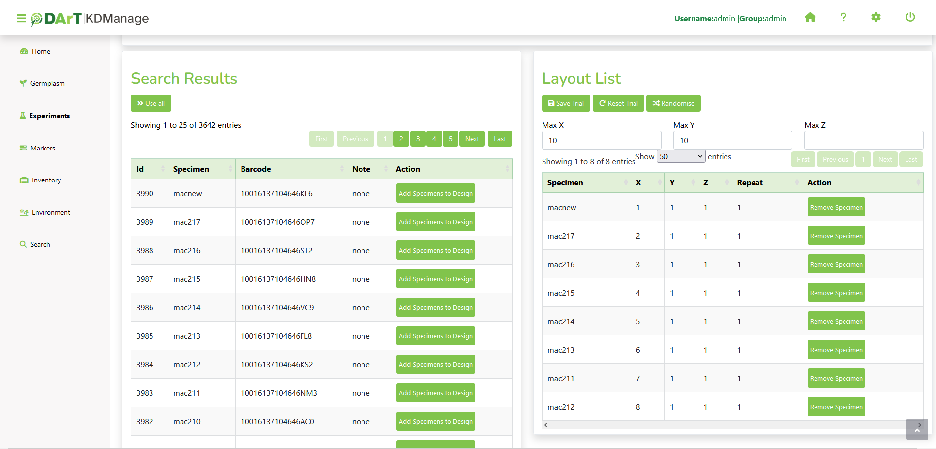Click the Use all button
This screenshot has height=449, width=936.
[151, 103]
